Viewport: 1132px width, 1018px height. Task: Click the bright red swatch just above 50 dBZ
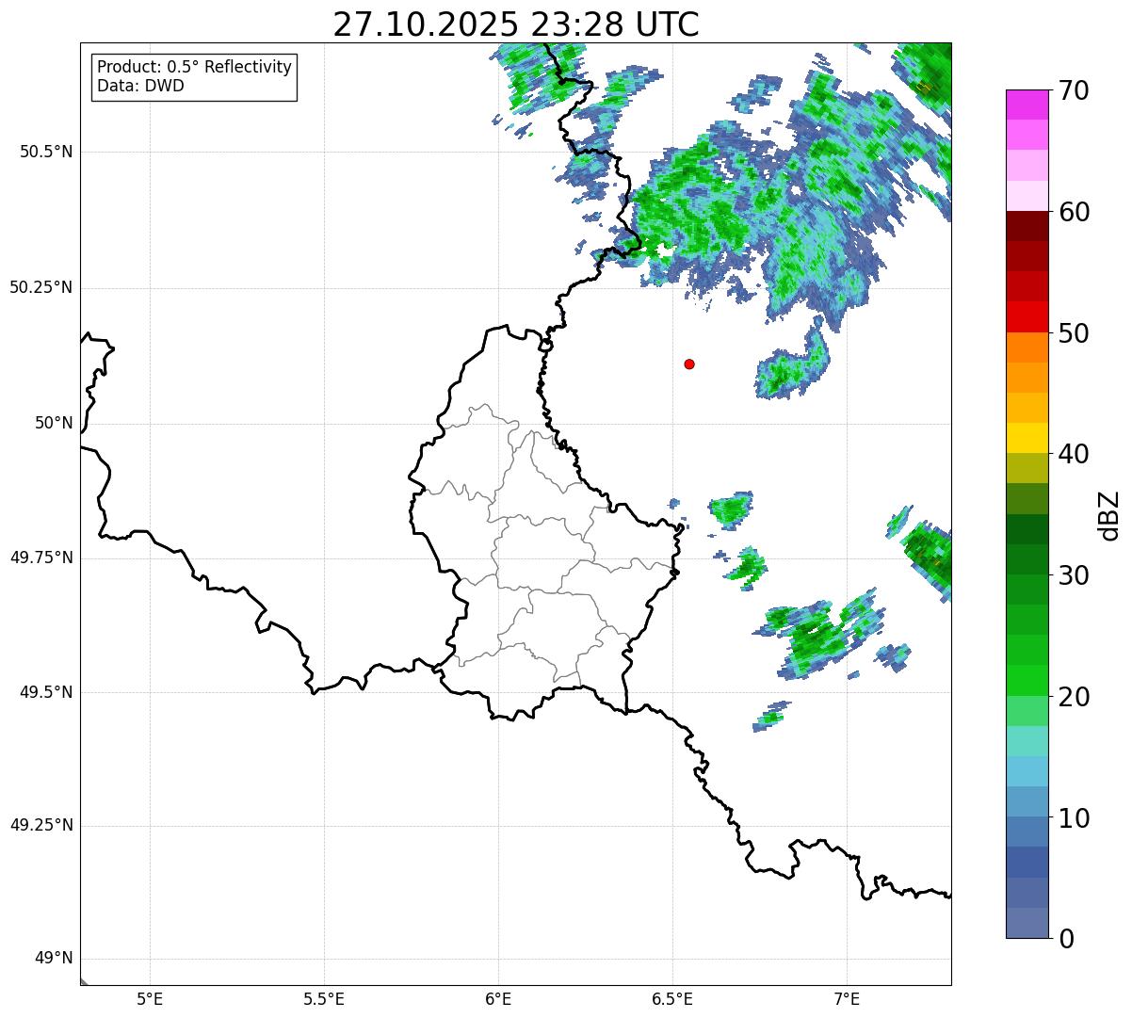tap(1027, 317)
